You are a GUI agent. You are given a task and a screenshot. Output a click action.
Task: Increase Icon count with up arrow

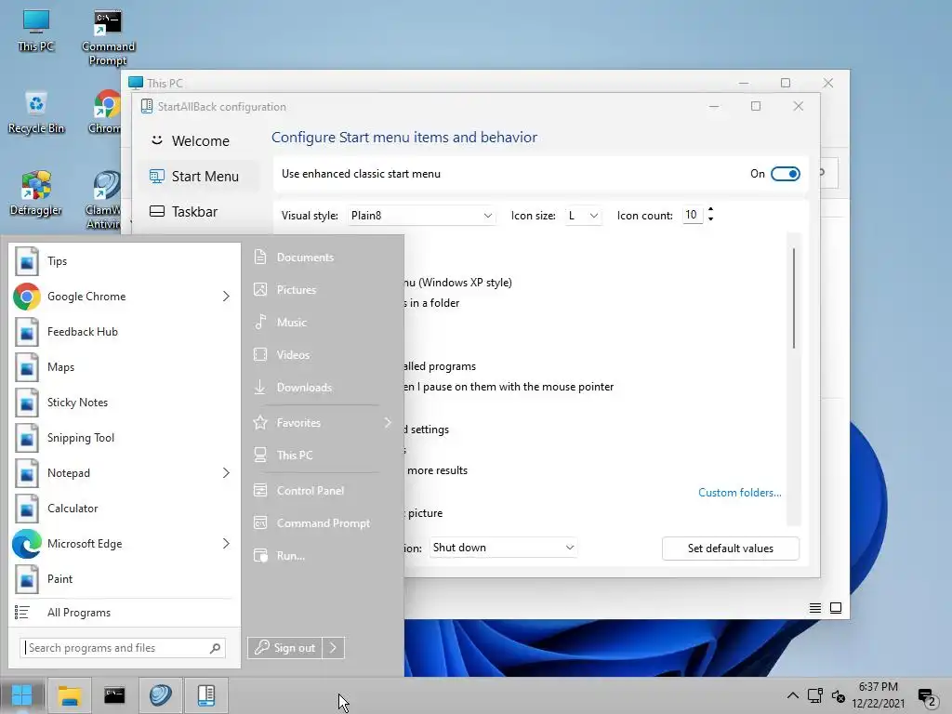pos(710,210)
